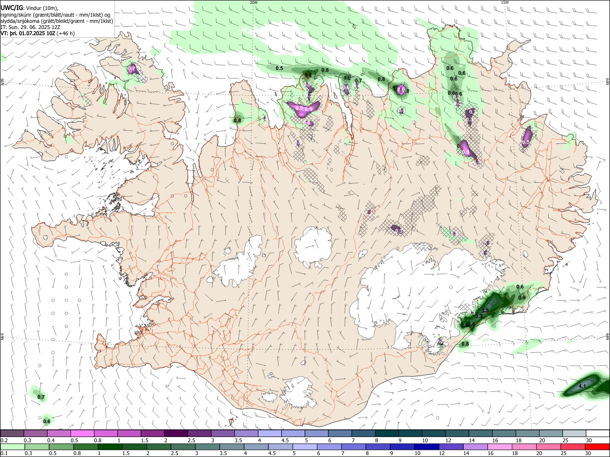Pick the dark plum 0.2 swatch in the upper legend

point(12,434)
